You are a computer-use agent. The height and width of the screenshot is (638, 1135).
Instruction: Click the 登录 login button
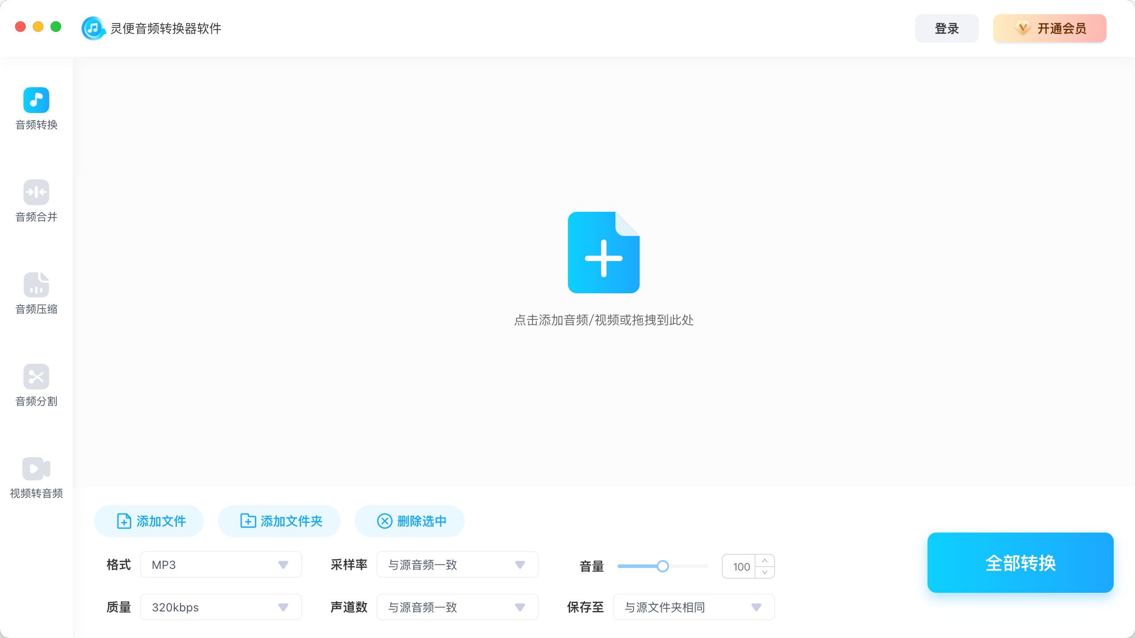(947, 28)
